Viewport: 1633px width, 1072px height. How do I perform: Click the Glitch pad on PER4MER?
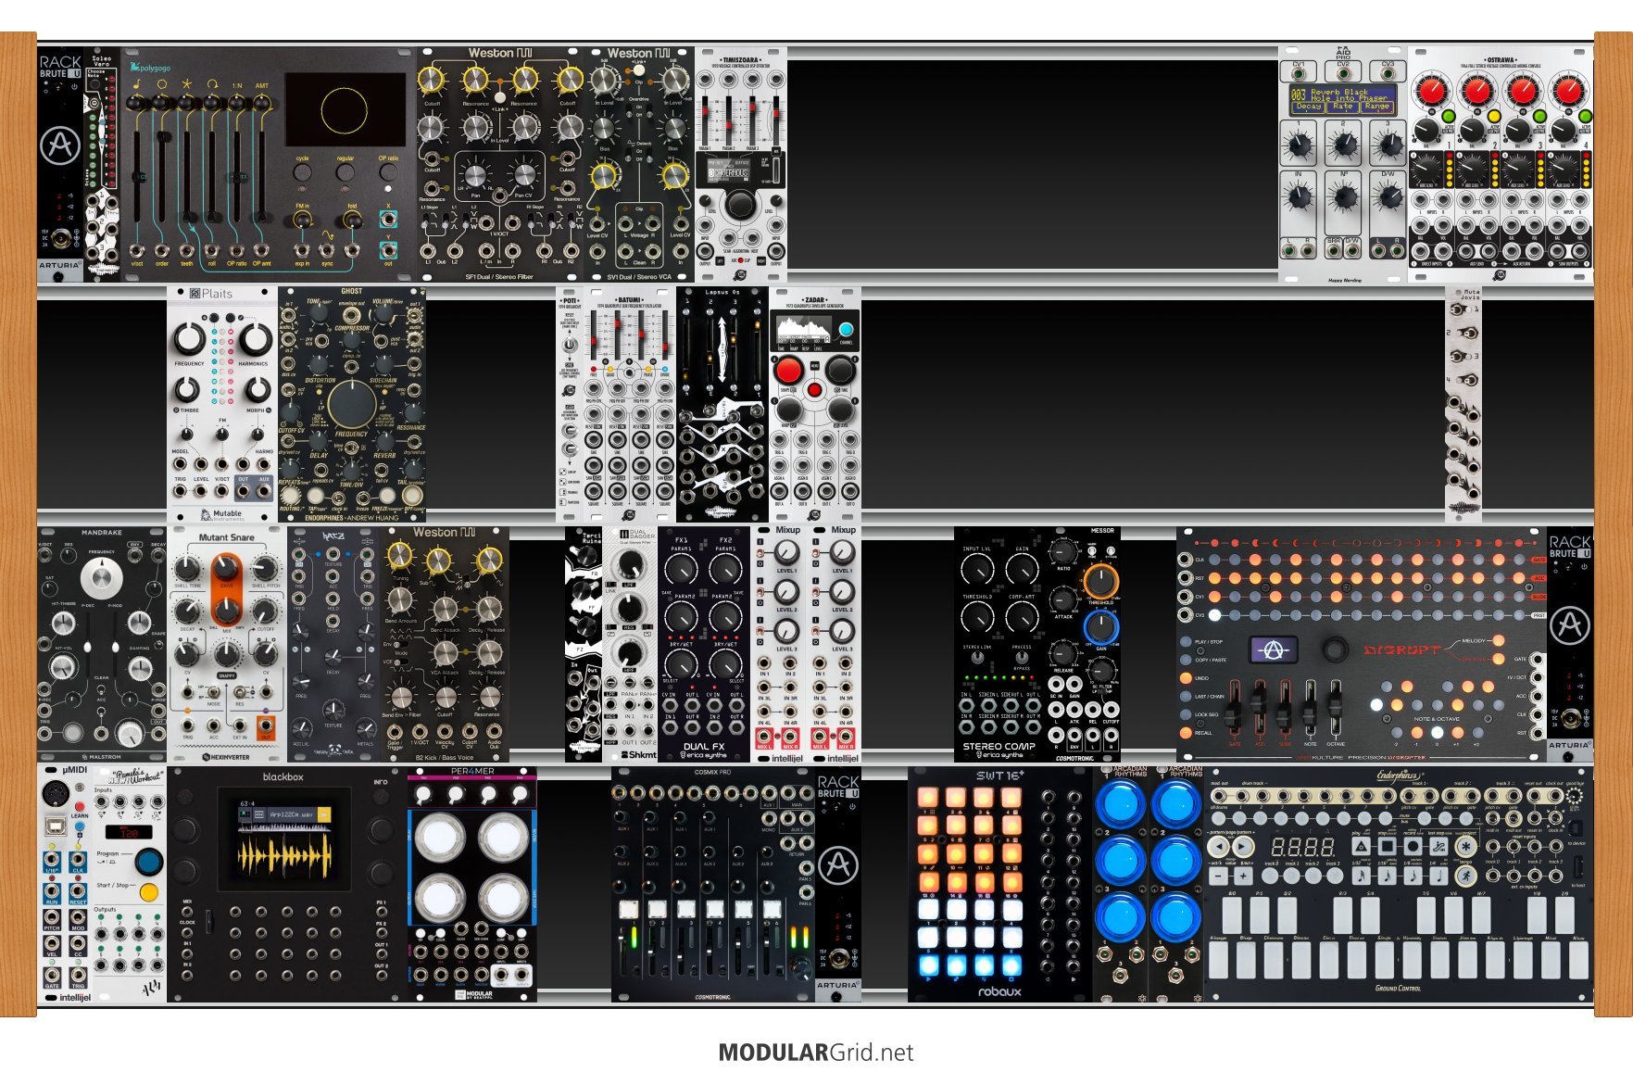pos(441,898)
